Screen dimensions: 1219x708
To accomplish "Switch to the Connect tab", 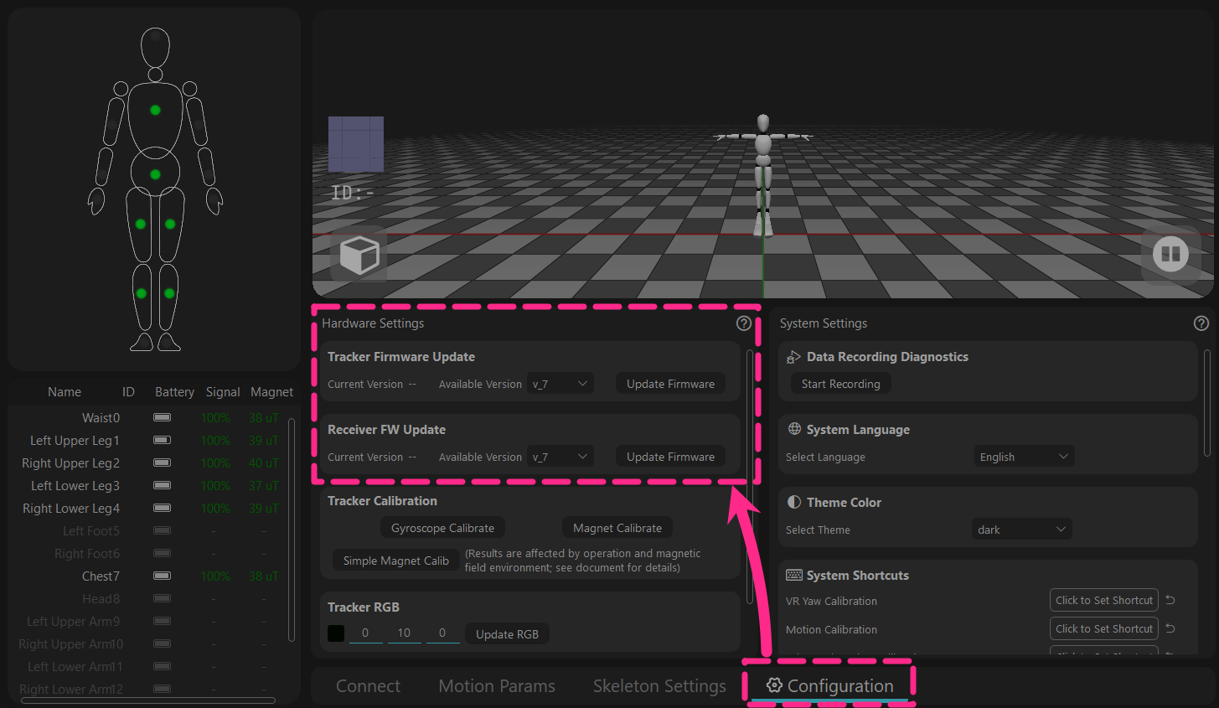I will pos(368,686).
